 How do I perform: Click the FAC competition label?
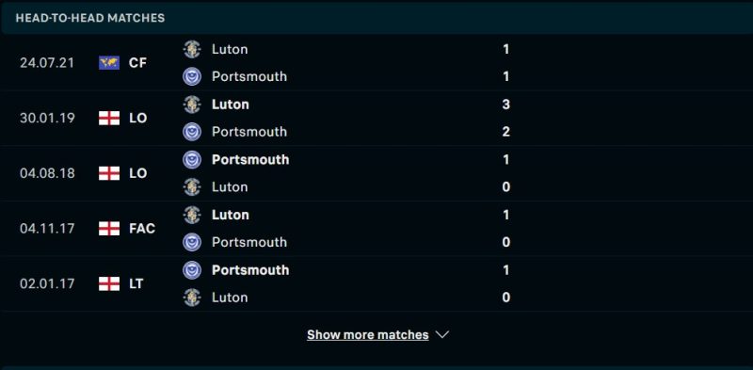tap(142, 229)
